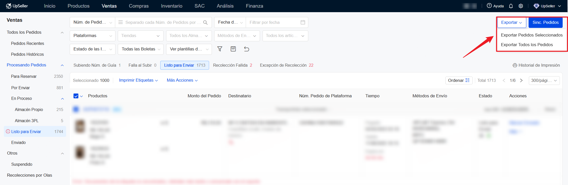Screen dimensions: 568x185
Task: Open the Plataformas dropdown
Action: point(92,36)
